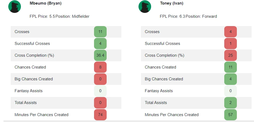The height and width of the screenshot is (122, 254).
Task: Click Toney's player avatar icon
Action: point(145,7)
